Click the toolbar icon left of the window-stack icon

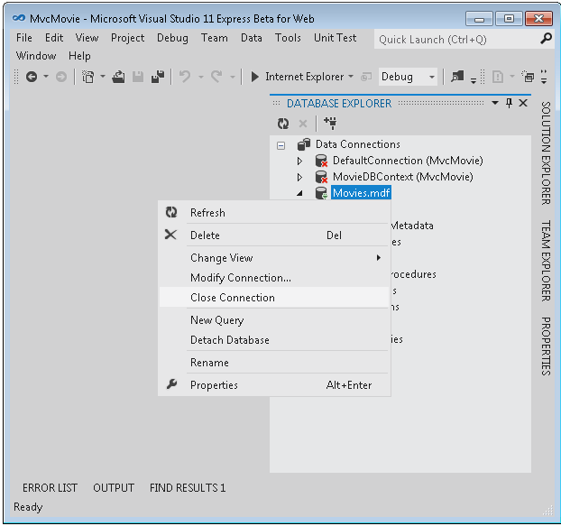(x=498, y=77)
